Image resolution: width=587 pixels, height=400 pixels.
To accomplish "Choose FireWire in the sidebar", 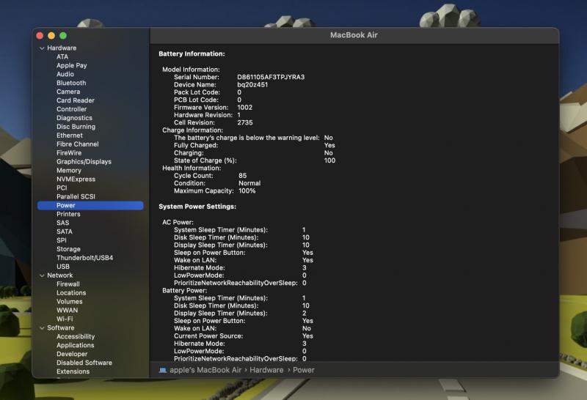I will 69,153.
